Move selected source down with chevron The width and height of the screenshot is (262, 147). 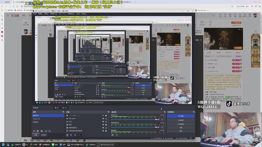point(83,135)
